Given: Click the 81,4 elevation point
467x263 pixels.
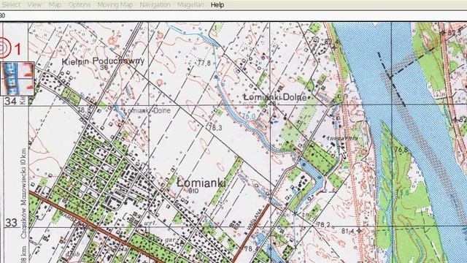Looking at the screenshot, I should (348, 231).
